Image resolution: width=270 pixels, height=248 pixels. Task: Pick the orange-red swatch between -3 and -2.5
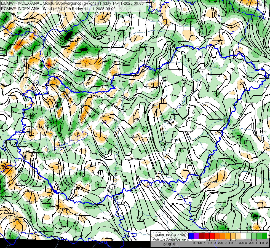tap(217, 236)
